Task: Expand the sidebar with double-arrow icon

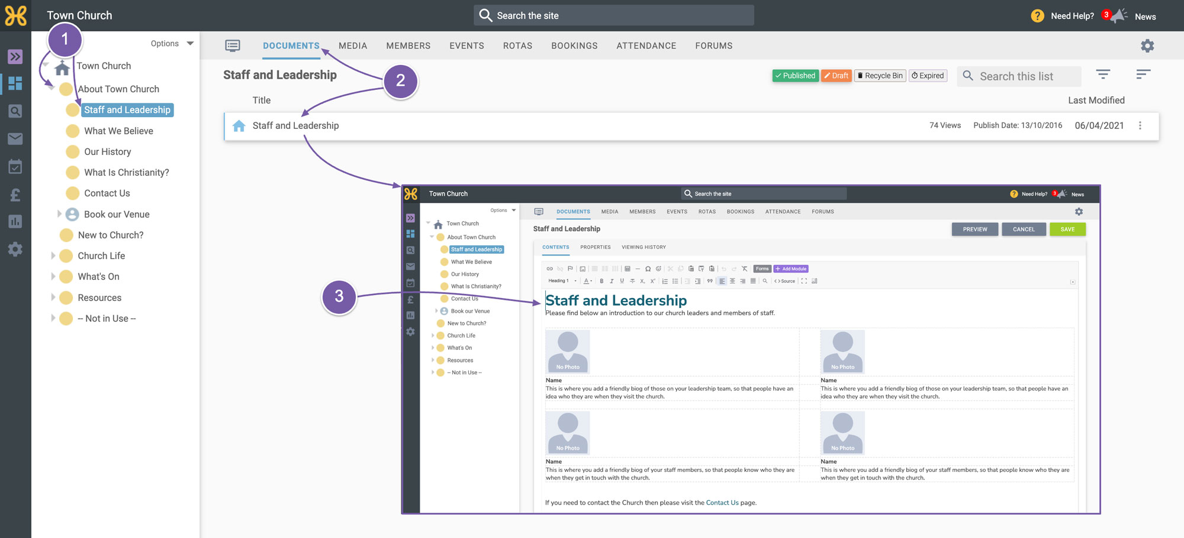Action: coord(15,57)
